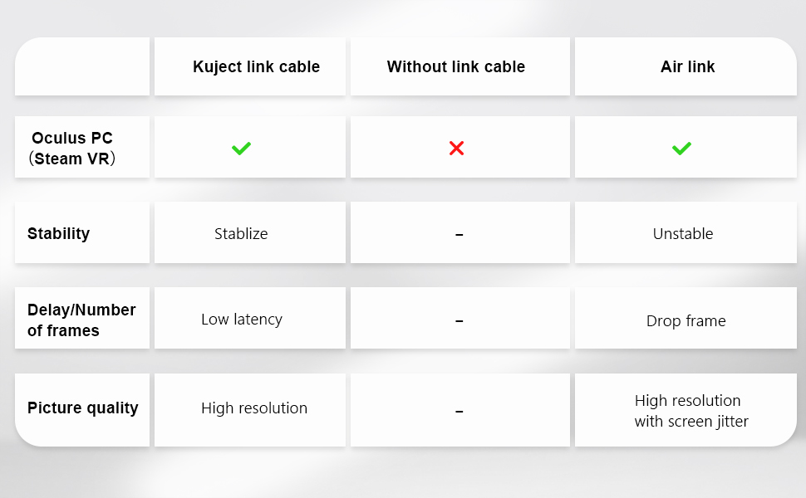Click the green checkmark under Kuject link cable
Screen dimensions: 806x498
coord(241,149)
